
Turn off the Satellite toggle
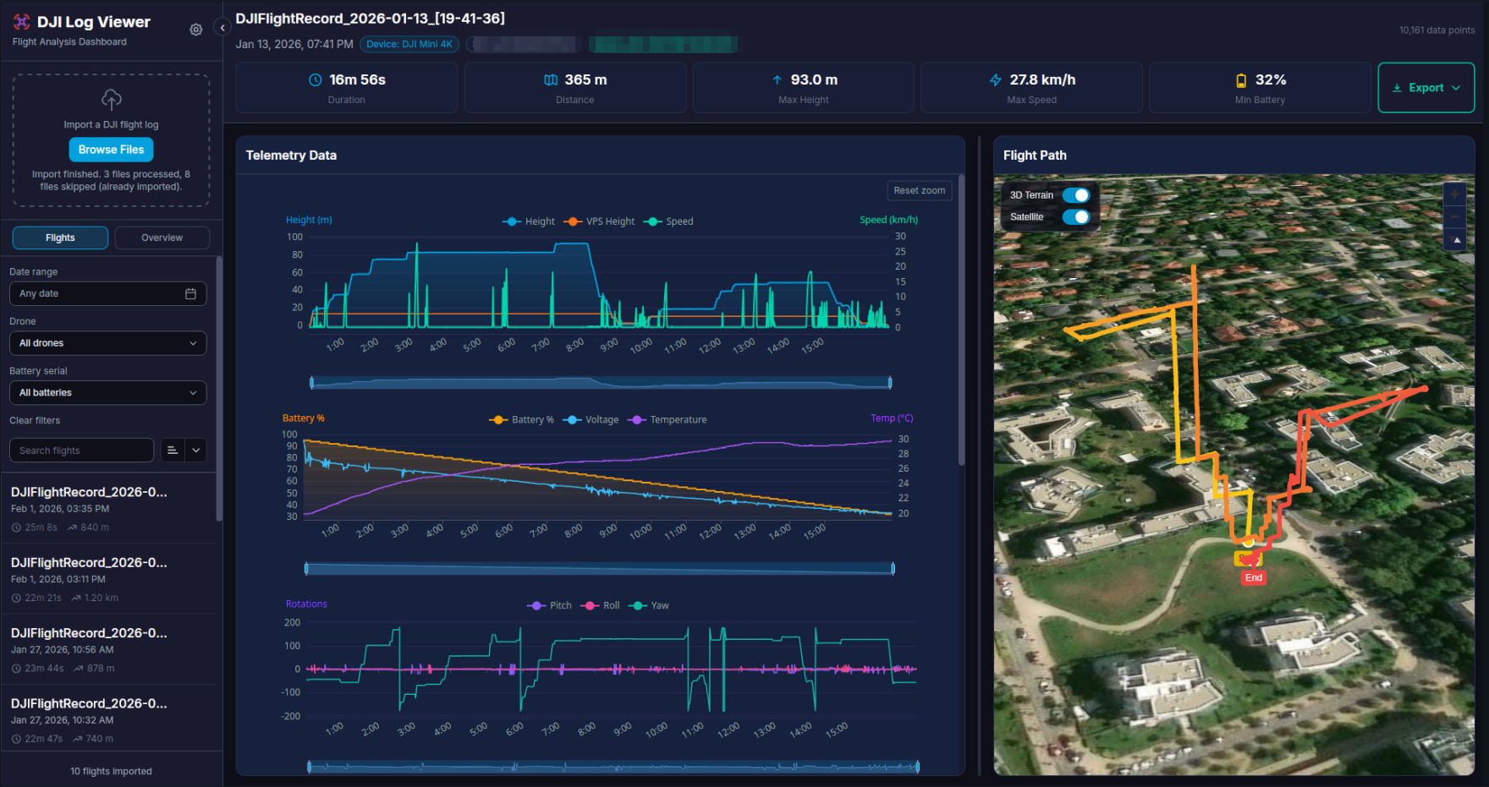click(x=1077, y=216)
